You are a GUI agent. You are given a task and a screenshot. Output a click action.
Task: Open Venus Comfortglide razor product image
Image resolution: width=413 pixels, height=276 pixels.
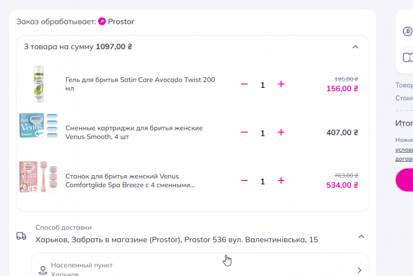pyautogui.click(x=38, y=176)
